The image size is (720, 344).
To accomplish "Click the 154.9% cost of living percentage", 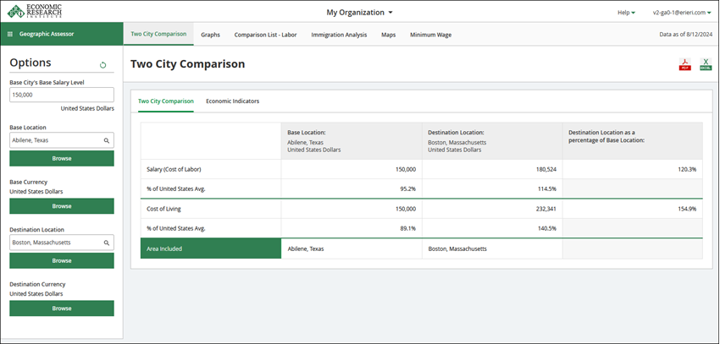I will coord(687,209).
